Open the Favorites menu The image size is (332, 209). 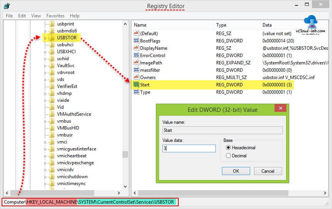pyautogui.click(x=55, y=16)
